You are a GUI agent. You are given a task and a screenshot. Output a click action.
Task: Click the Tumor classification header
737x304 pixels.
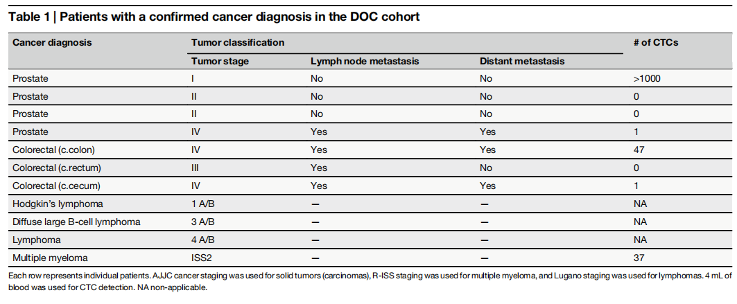237,42
